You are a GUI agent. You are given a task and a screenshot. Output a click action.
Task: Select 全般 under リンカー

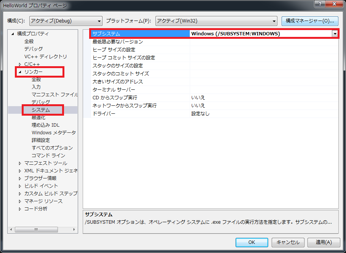(x=36, y=80)
